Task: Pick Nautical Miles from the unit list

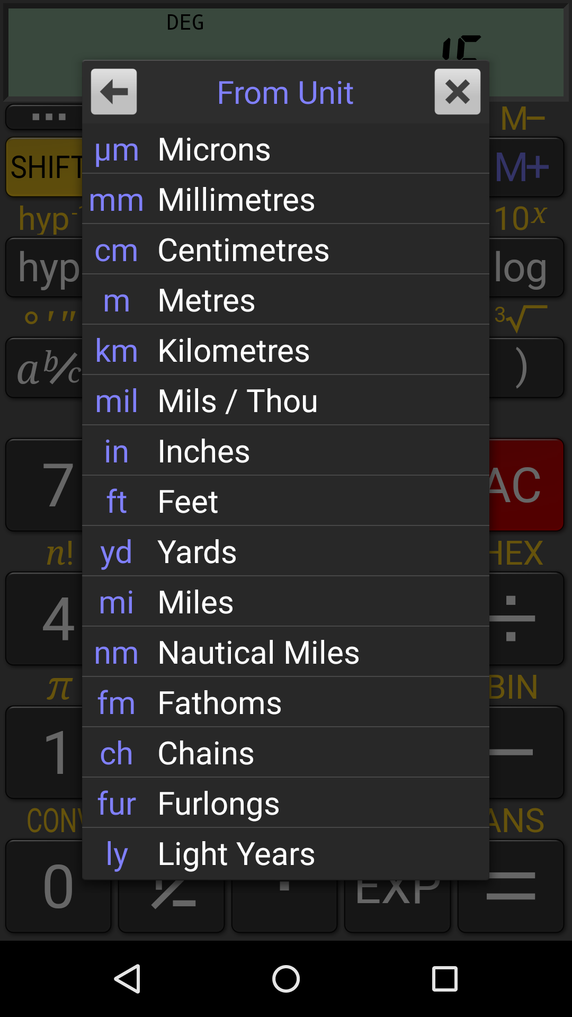Action: 286,653
